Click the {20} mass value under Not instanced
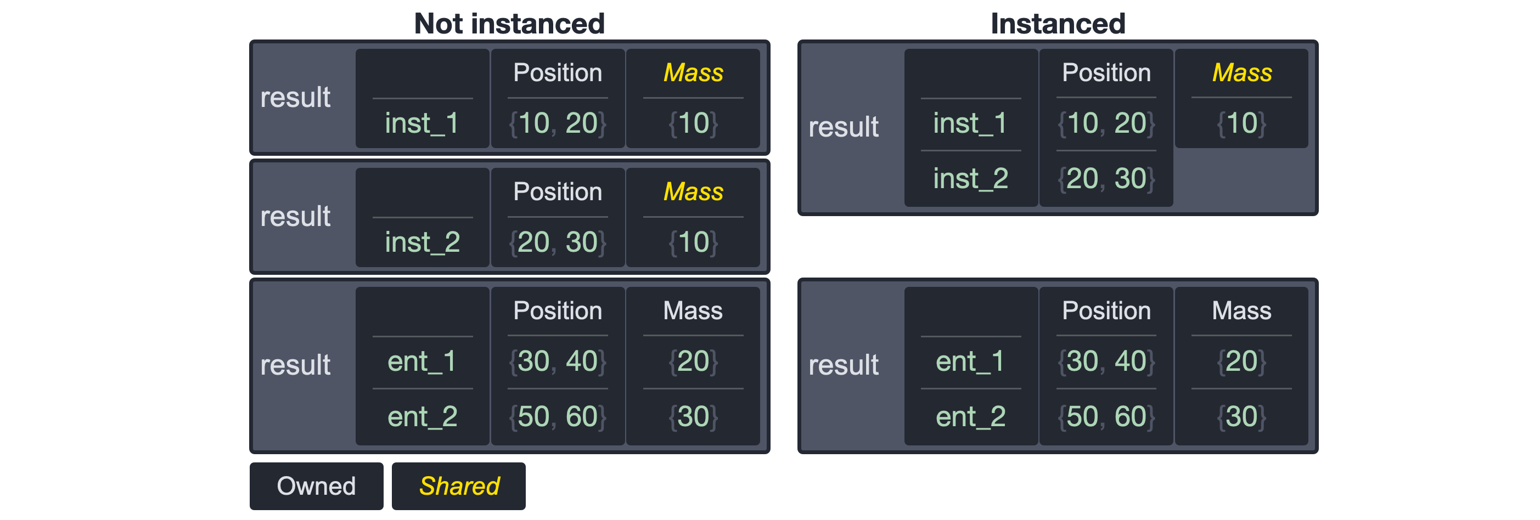 (693, 361)
